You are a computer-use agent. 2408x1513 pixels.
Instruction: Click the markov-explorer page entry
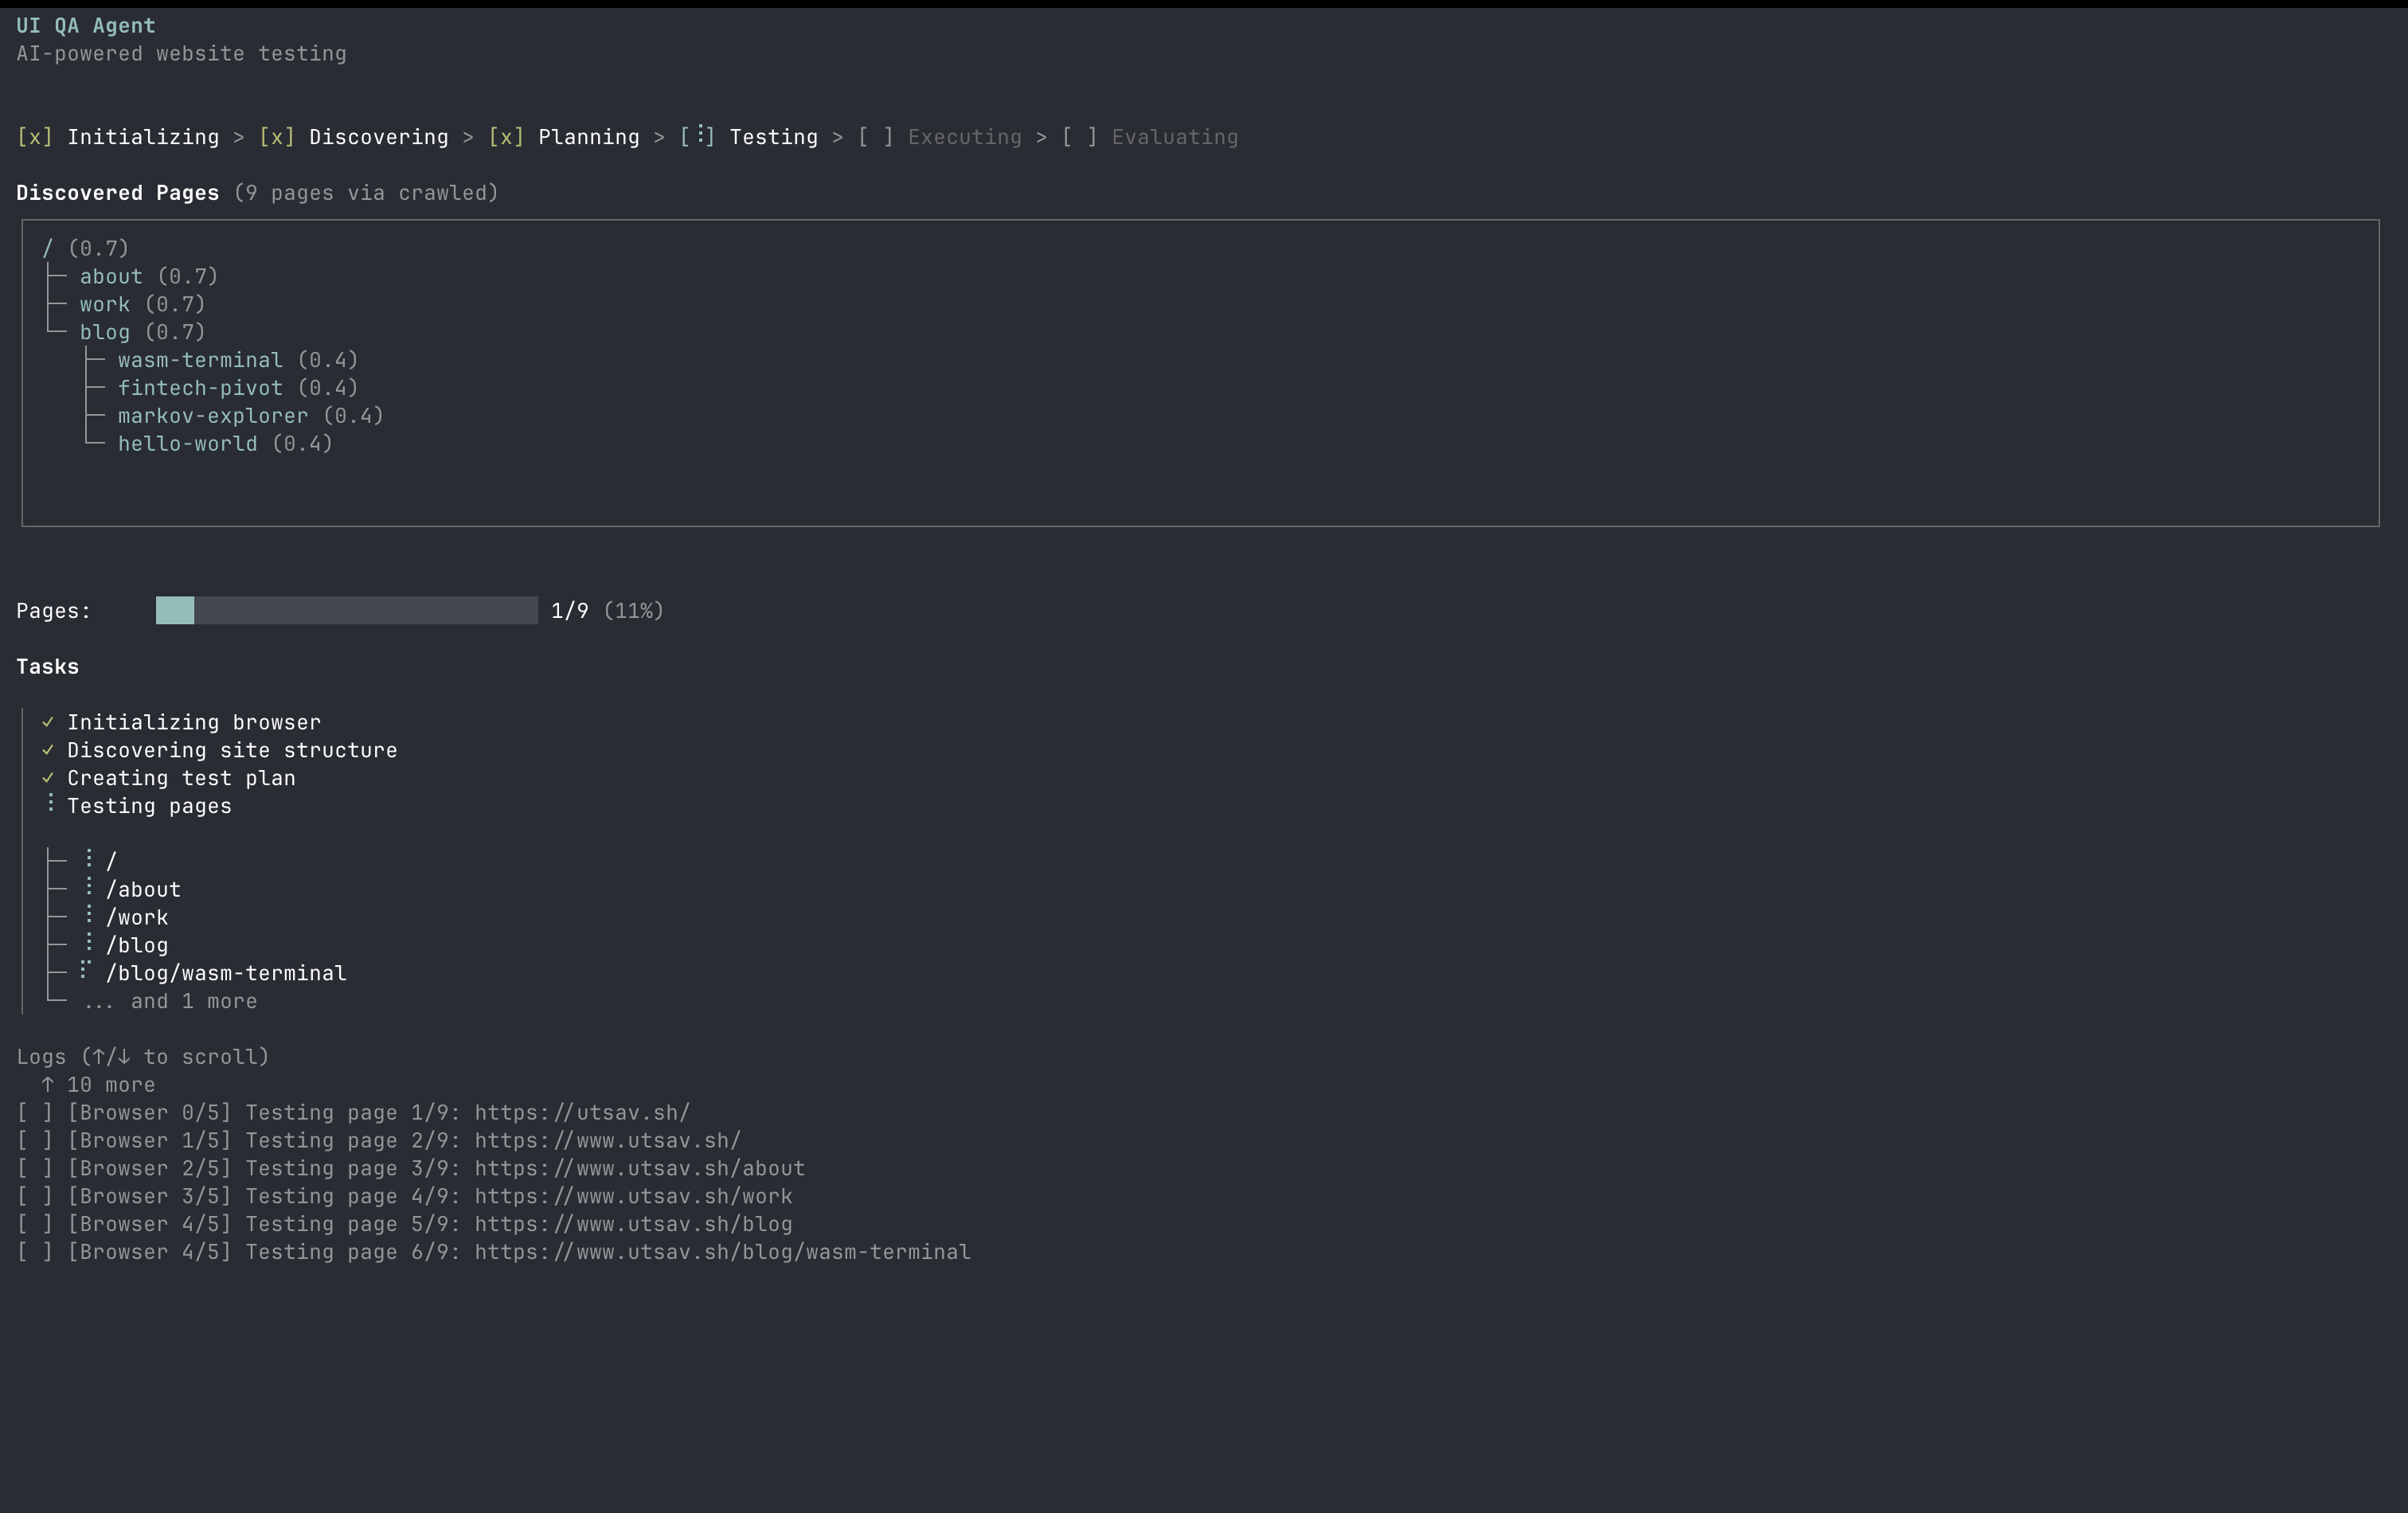click(x=213, y=416)
